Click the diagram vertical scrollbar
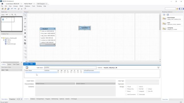Image resolution: width=184 pixels, height=103 pixels. [x=160, y=23]
